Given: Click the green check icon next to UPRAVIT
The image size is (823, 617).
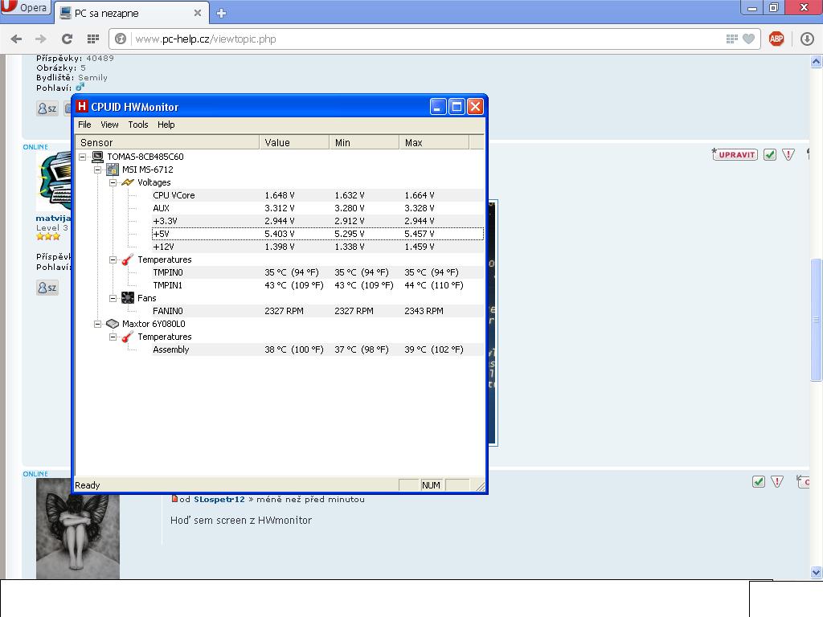Looking at the screenshot, I should pyautogui.click(x=770, y=154).
